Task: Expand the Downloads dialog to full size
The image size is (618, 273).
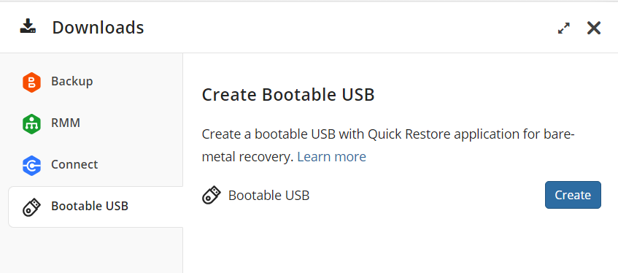Action: coord(564,28)
